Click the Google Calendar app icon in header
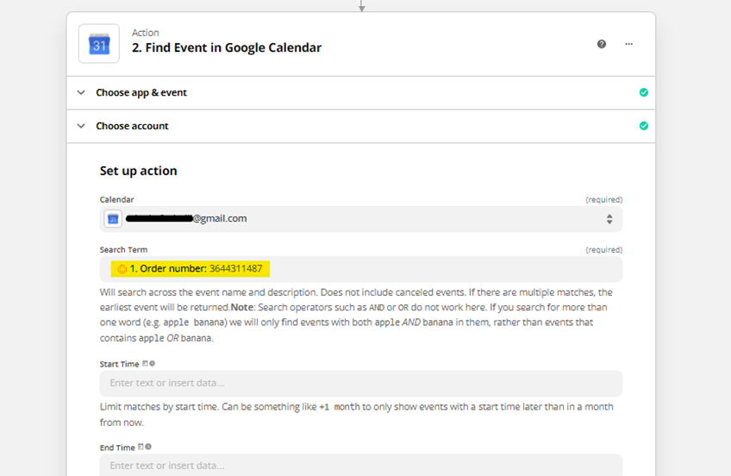Screen dimensions: 731x476 [x=99, y=44]
